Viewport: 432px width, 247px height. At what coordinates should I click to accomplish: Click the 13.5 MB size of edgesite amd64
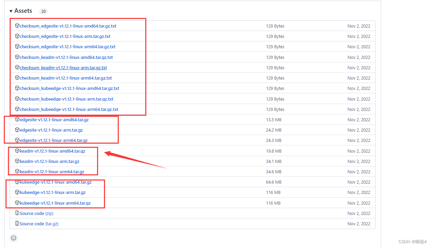274,120
